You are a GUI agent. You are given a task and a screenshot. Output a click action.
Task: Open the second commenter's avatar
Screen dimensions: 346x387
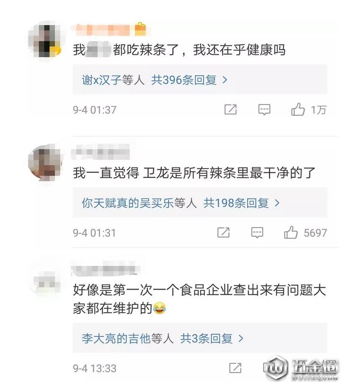pyautogui.click(x=45, y=163)
